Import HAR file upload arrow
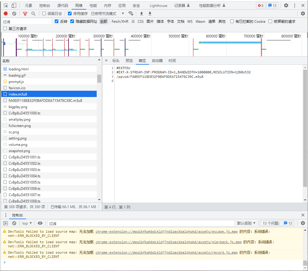 coord(141,13)
